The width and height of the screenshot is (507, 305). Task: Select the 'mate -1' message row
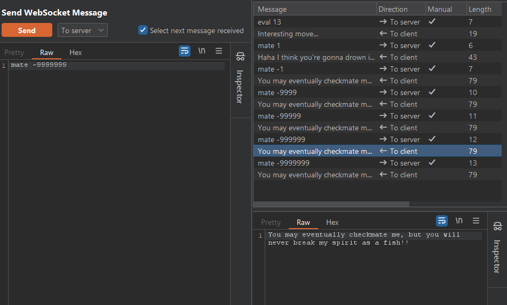pyautogui.click(x=377, y=69)
